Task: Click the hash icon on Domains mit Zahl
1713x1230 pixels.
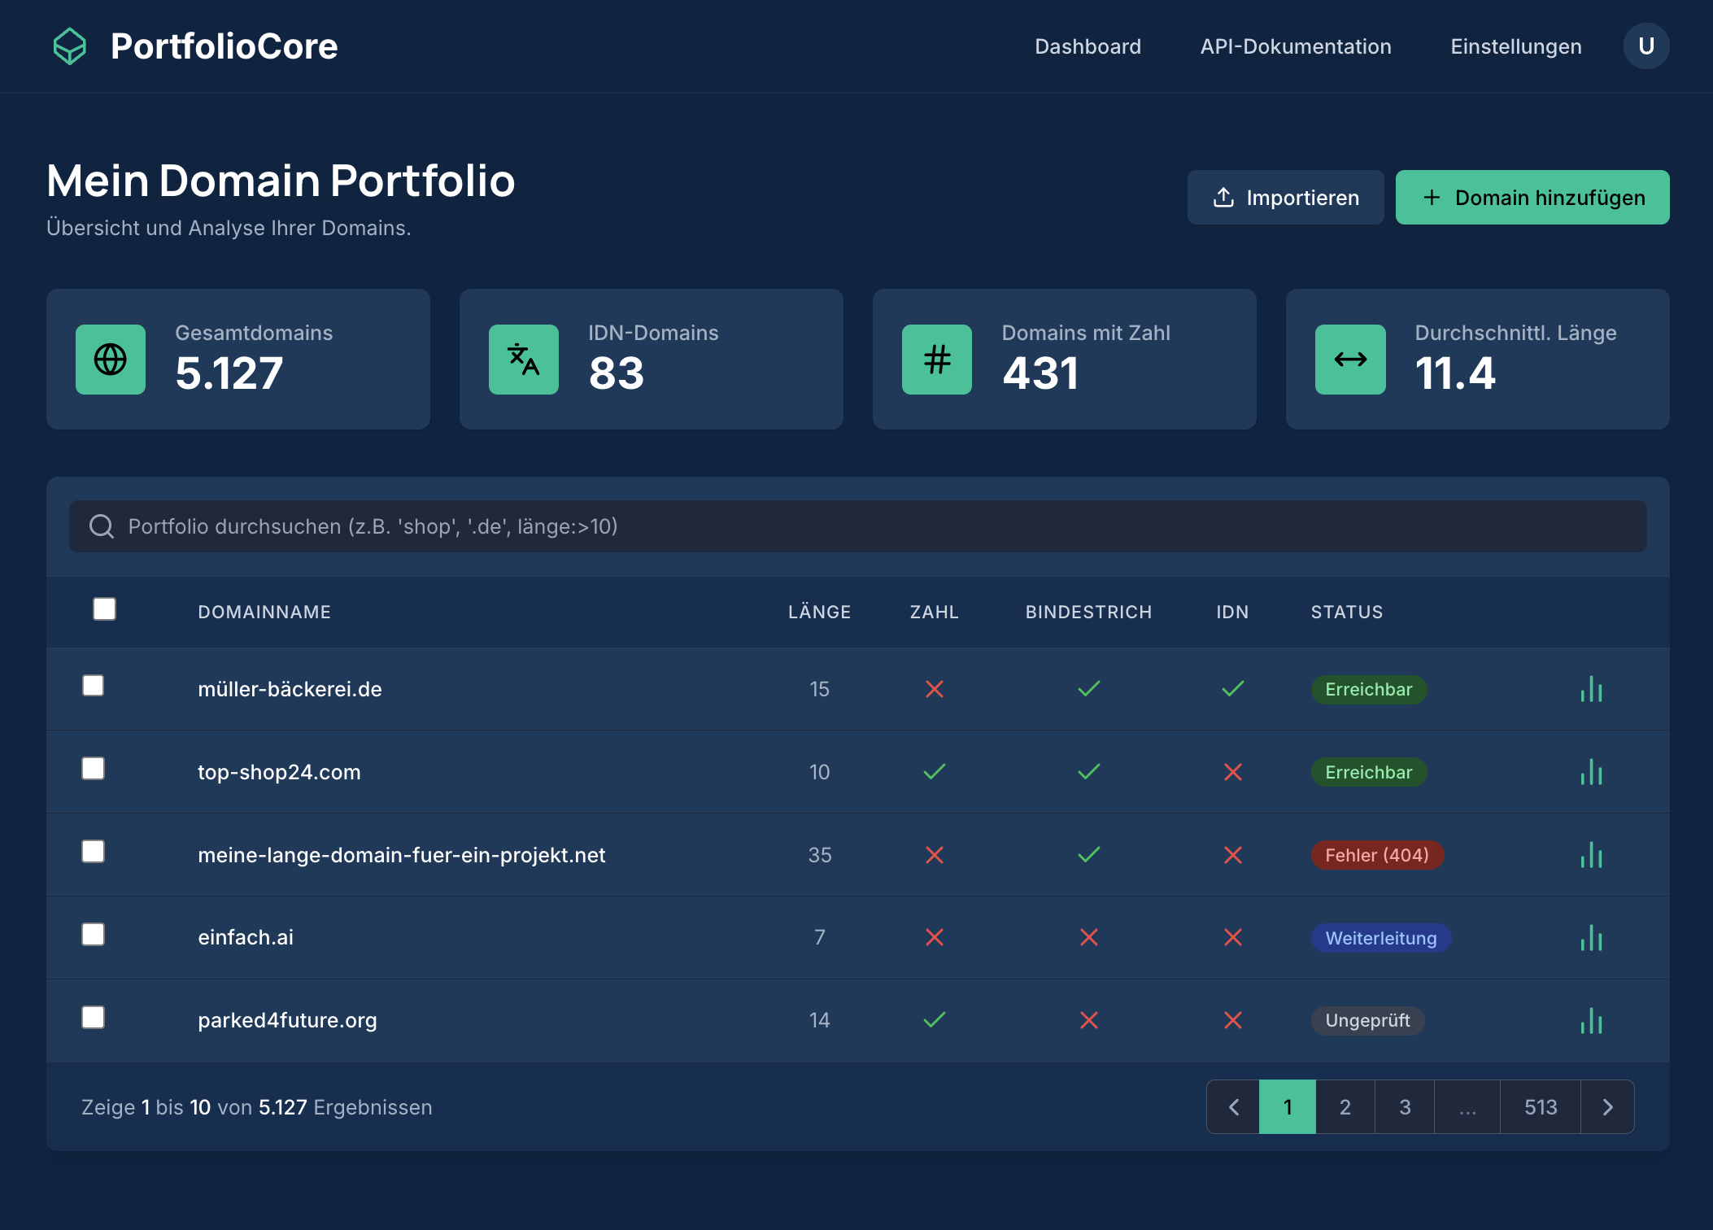Action: point(937,360)
